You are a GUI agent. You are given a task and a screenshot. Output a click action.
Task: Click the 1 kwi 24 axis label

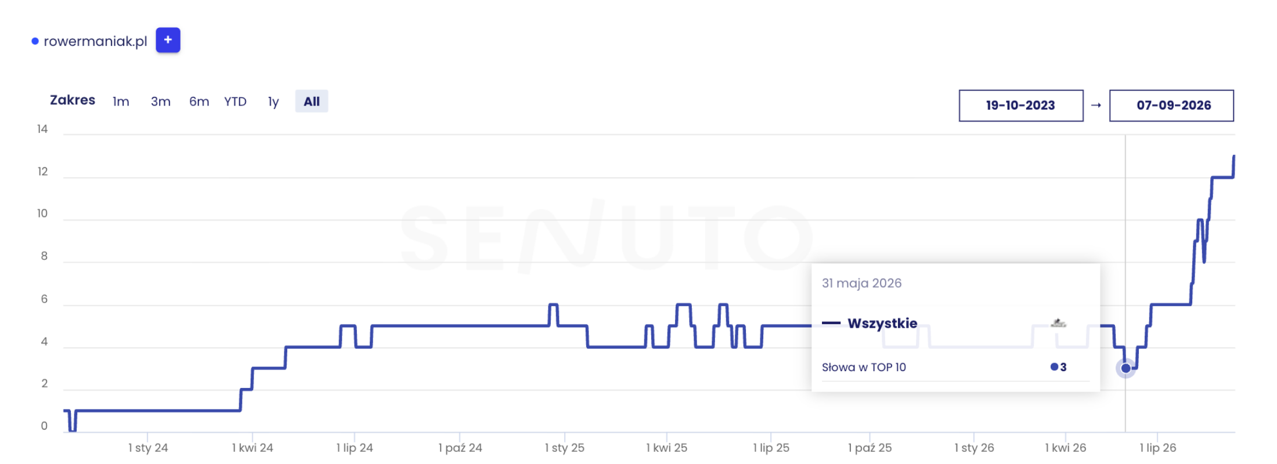click(252, 448)
